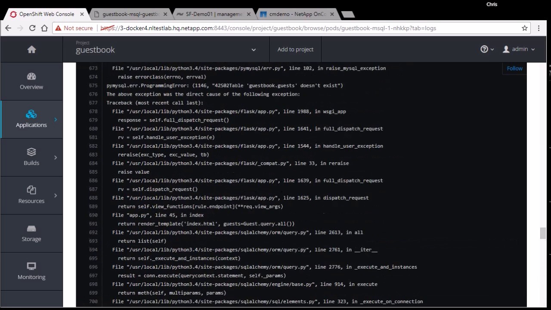Click the Not secure warning icon
The width and height of the screenshot is (551, 310).
(58, 28)
